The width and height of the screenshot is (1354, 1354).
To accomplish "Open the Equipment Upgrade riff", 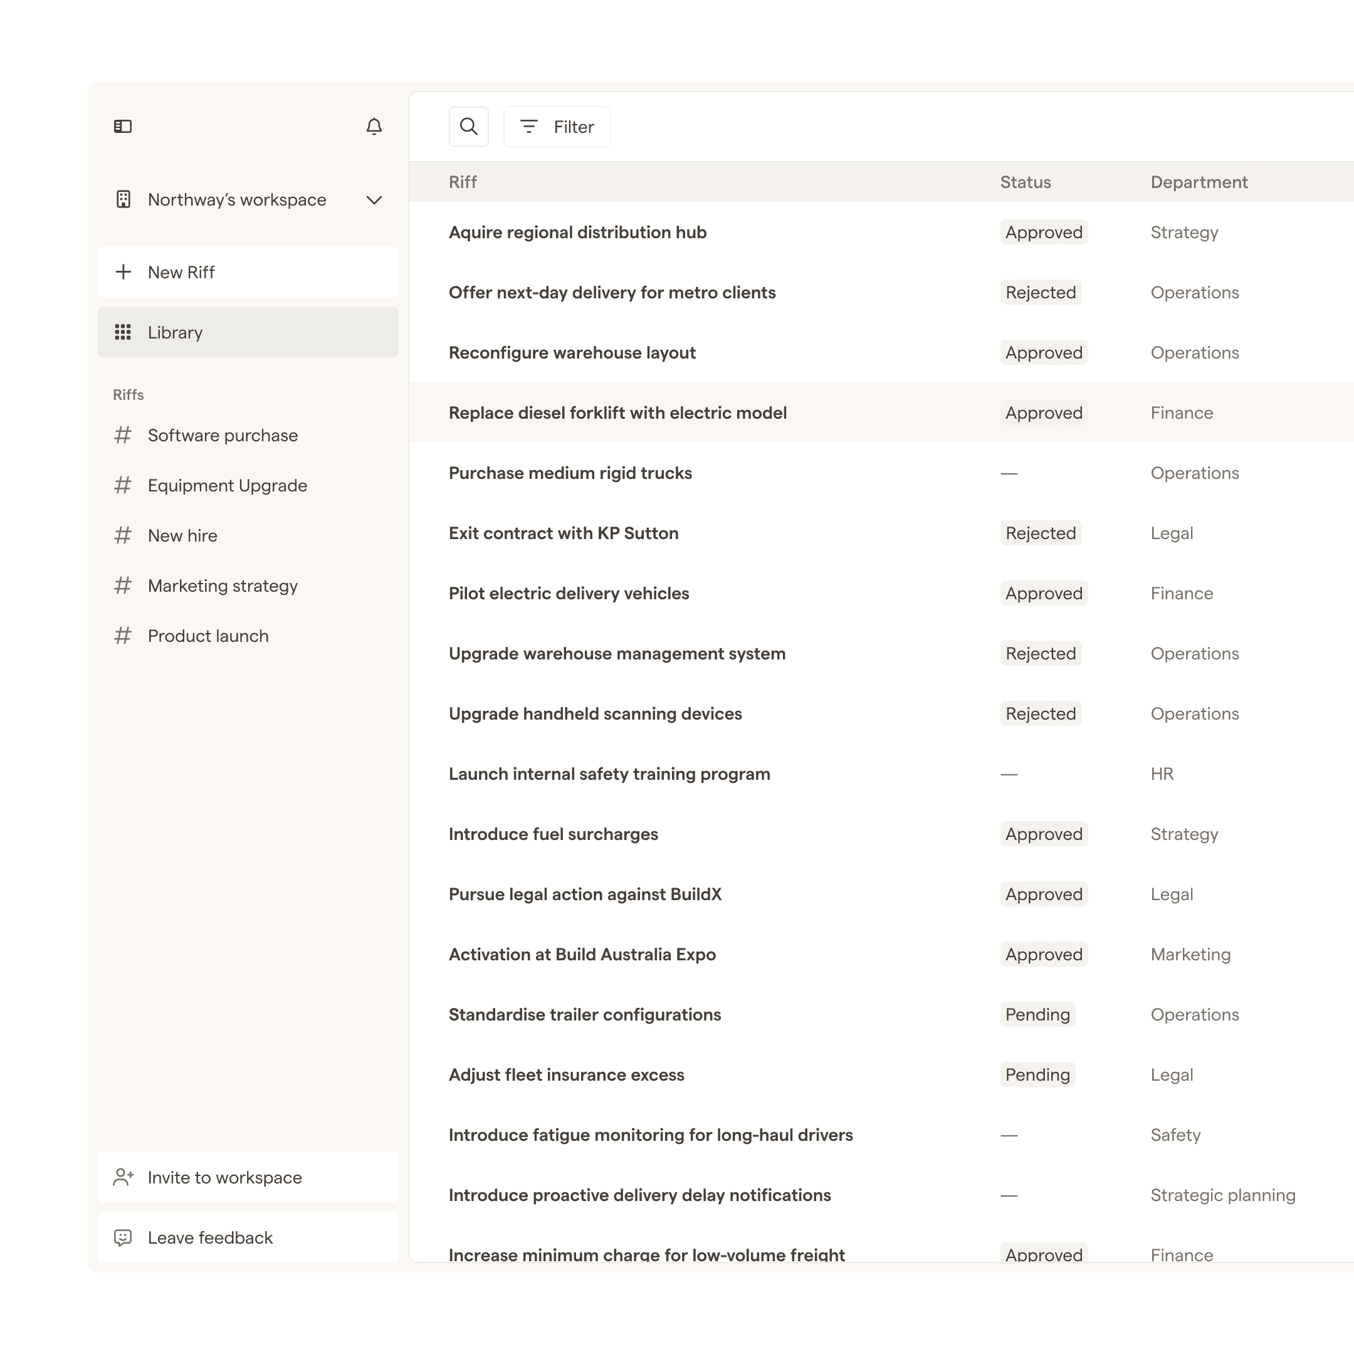I will point(227,486).
